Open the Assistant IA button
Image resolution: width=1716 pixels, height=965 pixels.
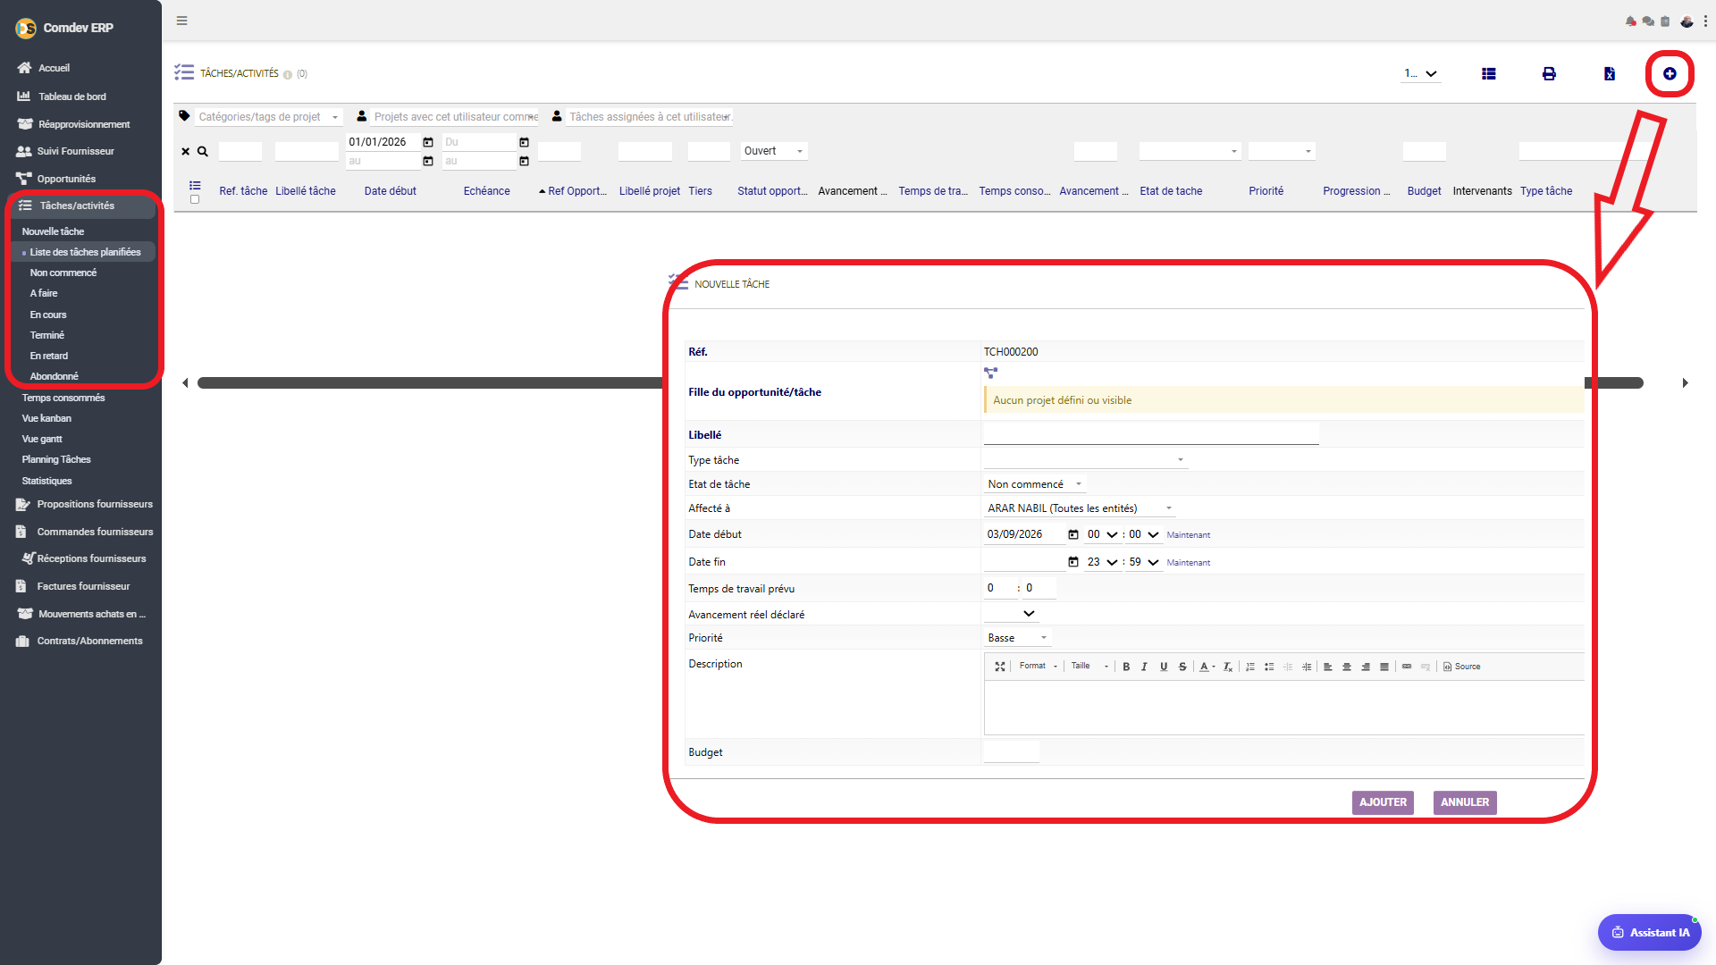click(x=1650, y=932)
